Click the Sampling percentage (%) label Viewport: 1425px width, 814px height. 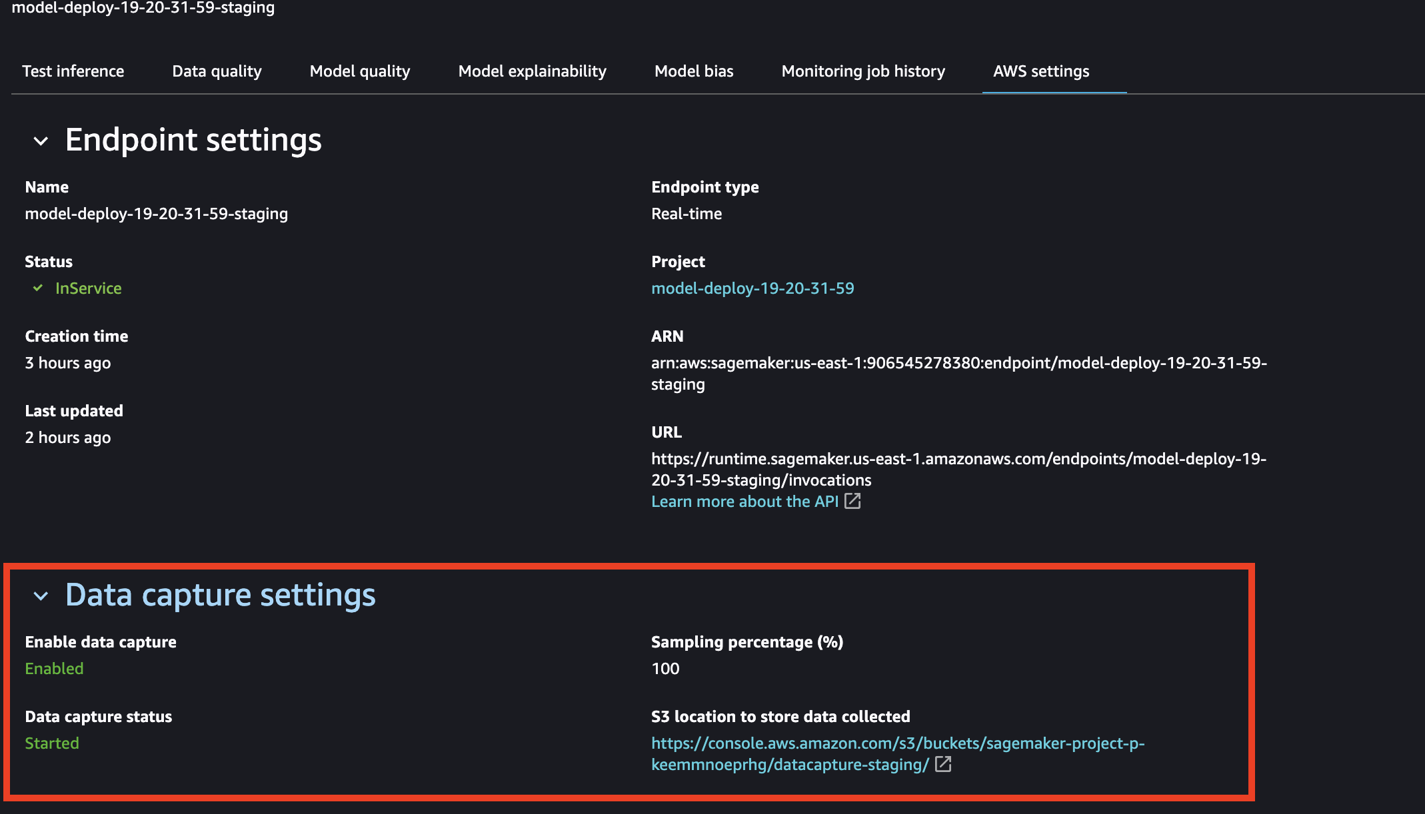(x=747, y=642)
